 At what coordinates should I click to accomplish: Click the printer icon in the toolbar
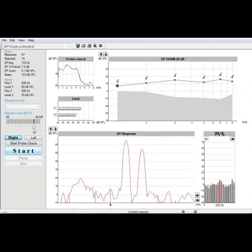coord(89,46)
